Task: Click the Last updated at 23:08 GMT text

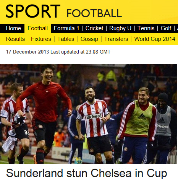Action: tap(81, 52)
